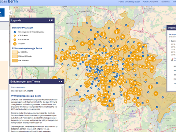176x132 pixels.
Task: Collapse the left sidebar with double-chevron icon
Action: coord(11,12)
